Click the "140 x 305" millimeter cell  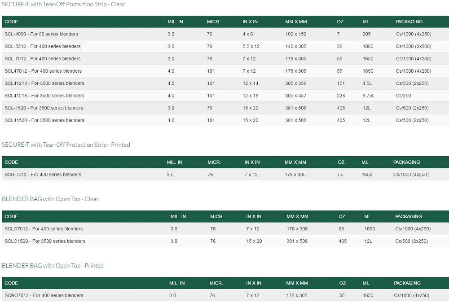(x=296, y=46)
